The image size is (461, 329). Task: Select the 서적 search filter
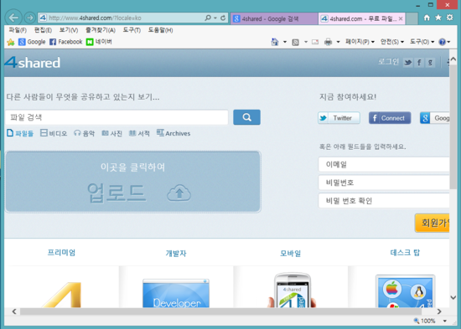click(139, 133)
